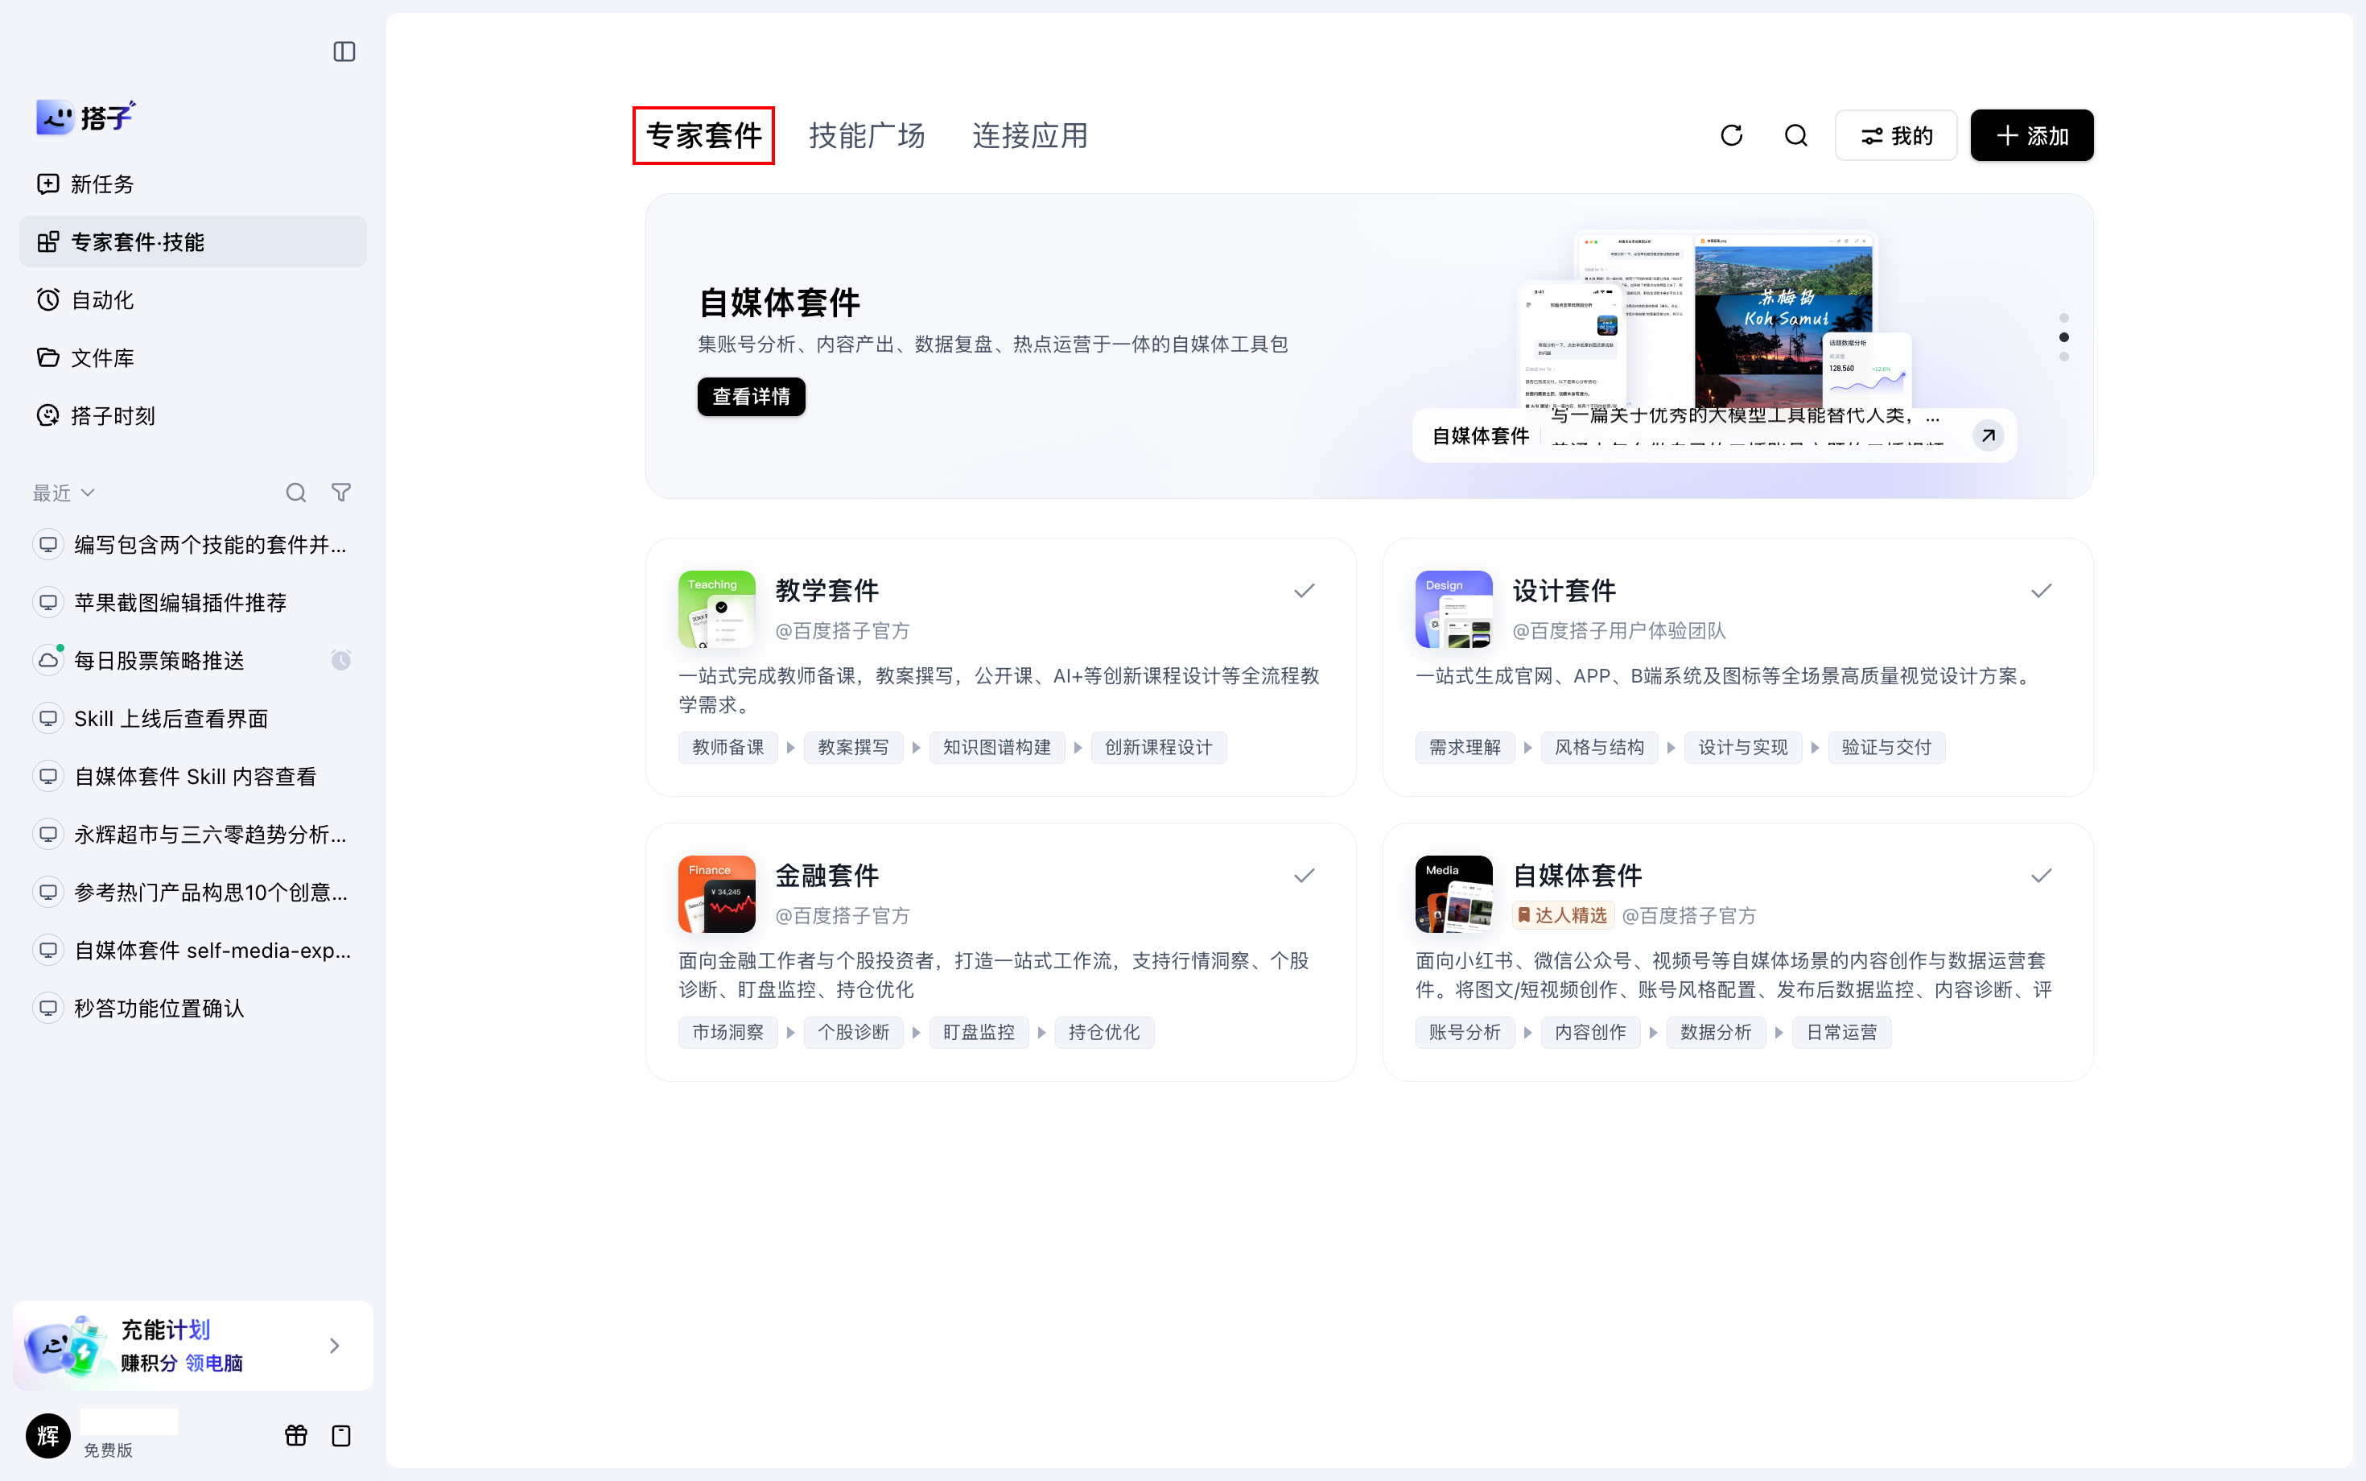This screenshot has width=2366, height=1481.
Task: Open conversation 苹果截图编辑插件推荐
Action: coord(193,602)
